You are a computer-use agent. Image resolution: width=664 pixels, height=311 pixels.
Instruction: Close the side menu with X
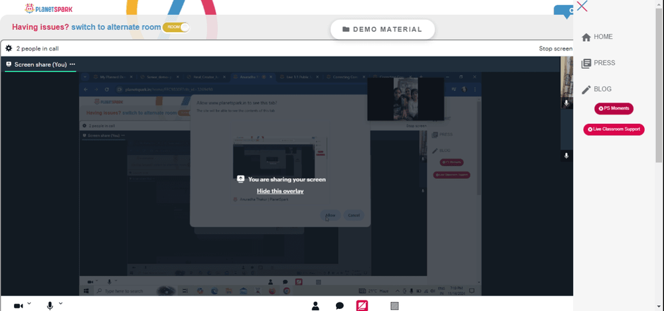582,6
